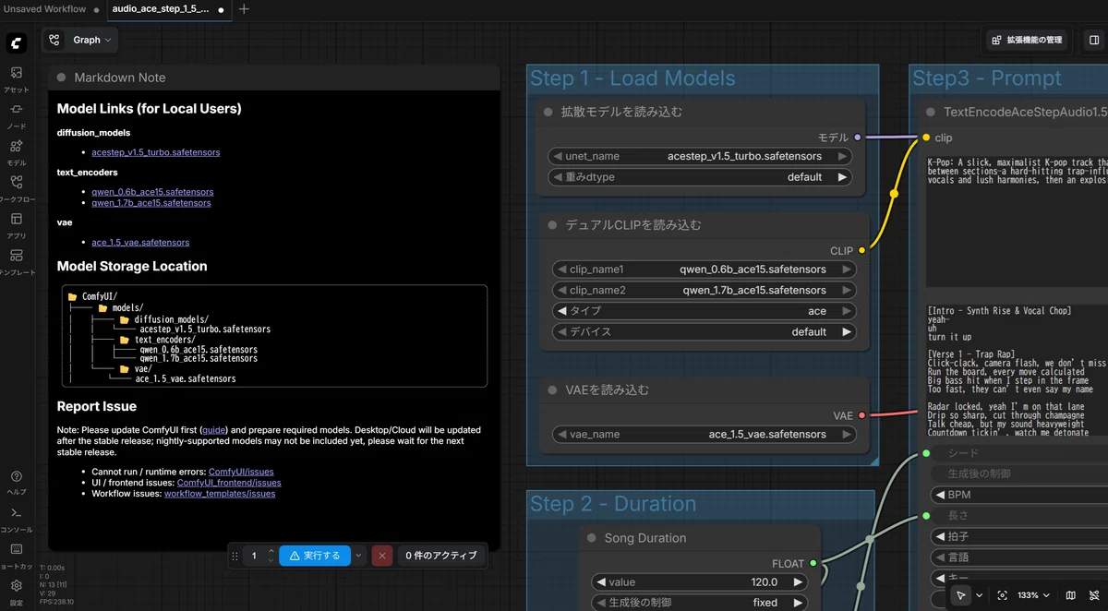Screen dimensions: 1108x611
Task: Click the Graph mode icon button
Action: pyautogui.click(x=54, y=40)
